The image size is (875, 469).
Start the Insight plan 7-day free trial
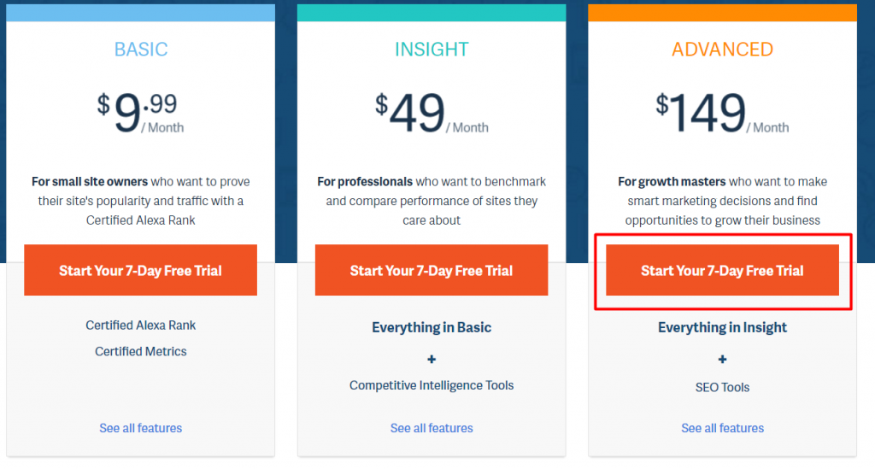coord(432,270)
